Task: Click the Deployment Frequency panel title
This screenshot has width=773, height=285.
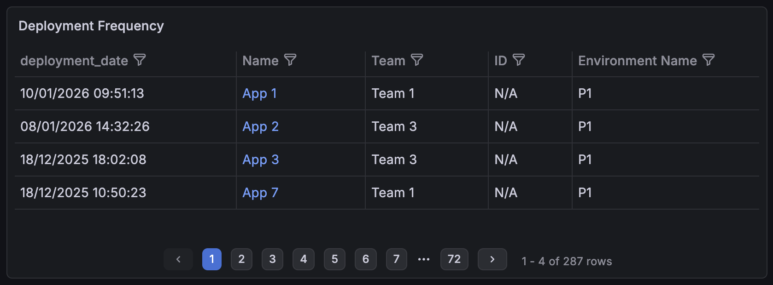Action: 91,26
